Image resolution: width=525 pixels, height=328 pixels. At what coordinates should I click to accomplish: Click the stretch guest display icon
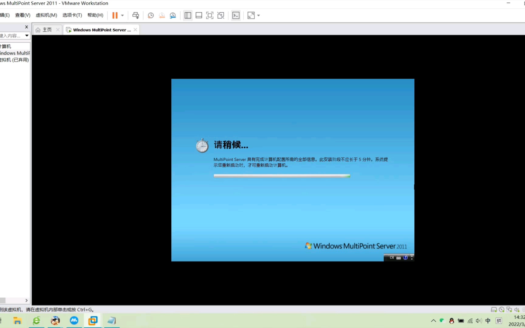tap(251, 15)
